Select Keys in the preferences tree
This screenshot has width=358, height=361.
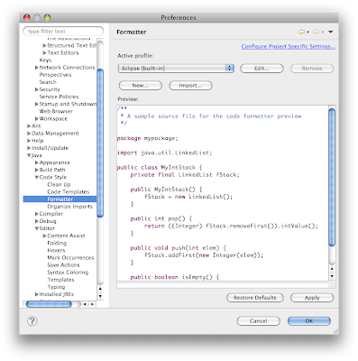tap(45, 60)
